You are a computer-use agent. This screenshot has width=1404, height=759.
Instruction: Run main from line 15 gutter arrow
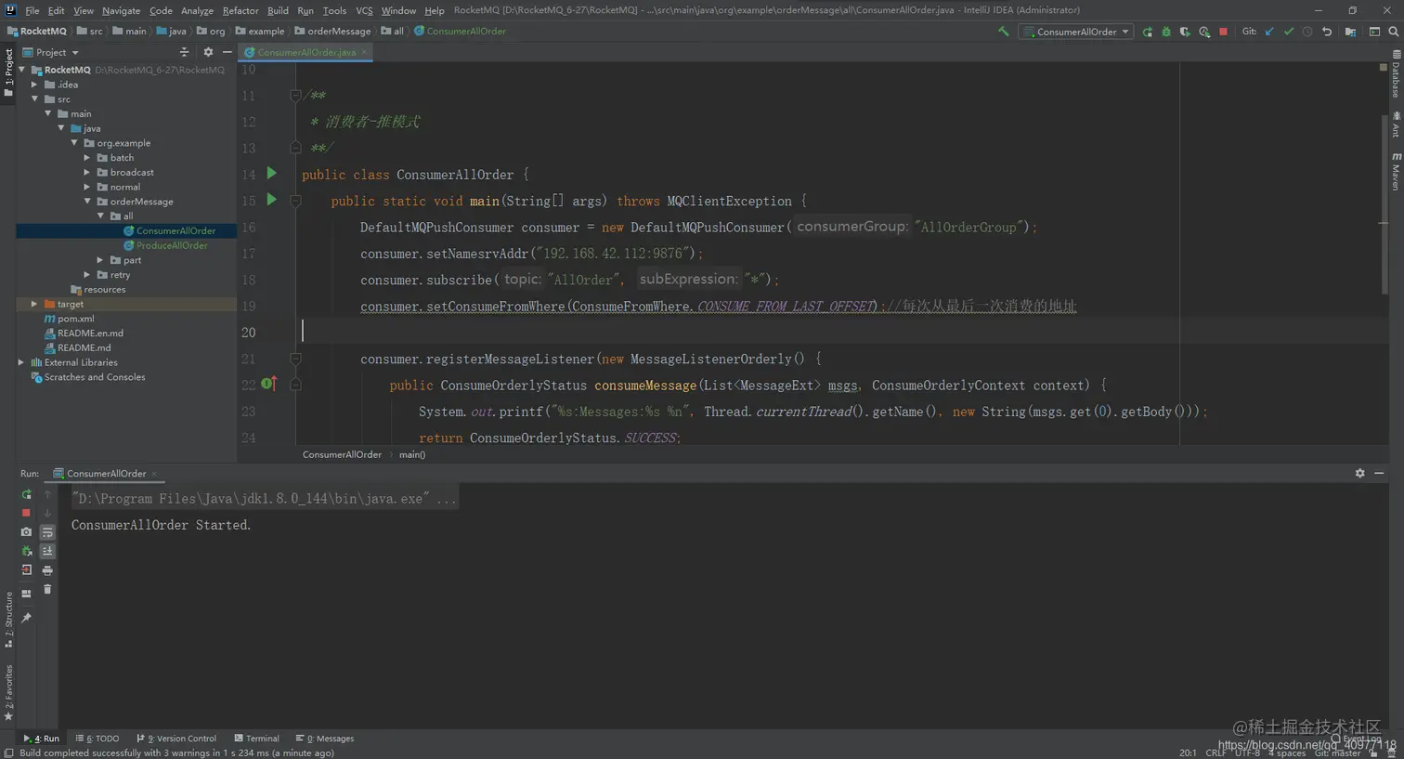(272, 199)
